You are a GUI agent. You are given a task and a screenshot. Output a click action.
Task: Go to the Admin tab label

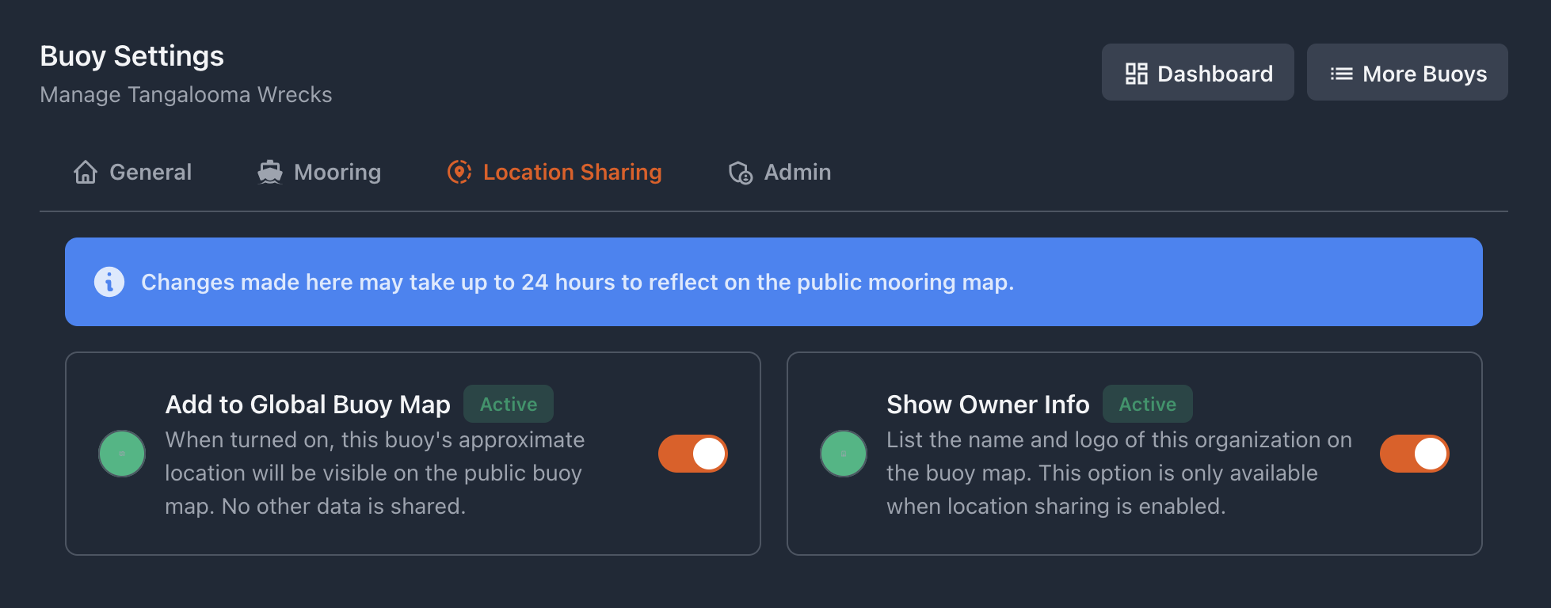[797, 172]
